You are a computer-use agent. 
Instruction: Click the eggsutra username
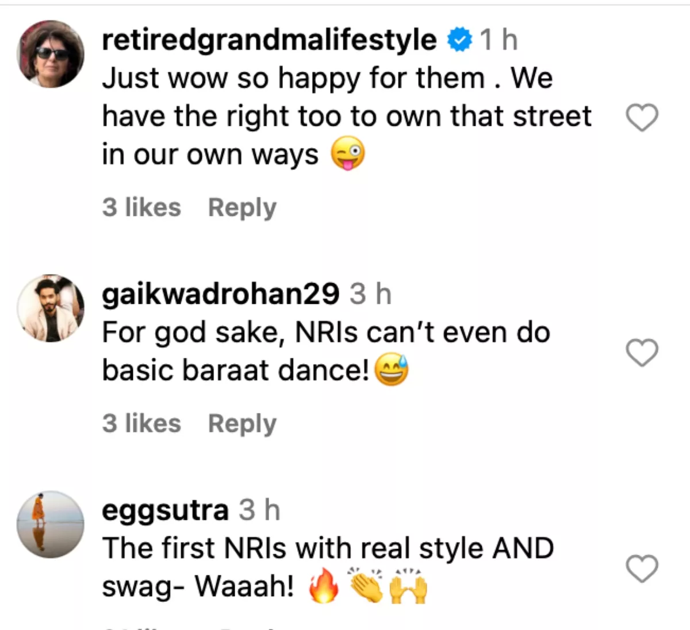pyautogui.click(x=165, y=510)
